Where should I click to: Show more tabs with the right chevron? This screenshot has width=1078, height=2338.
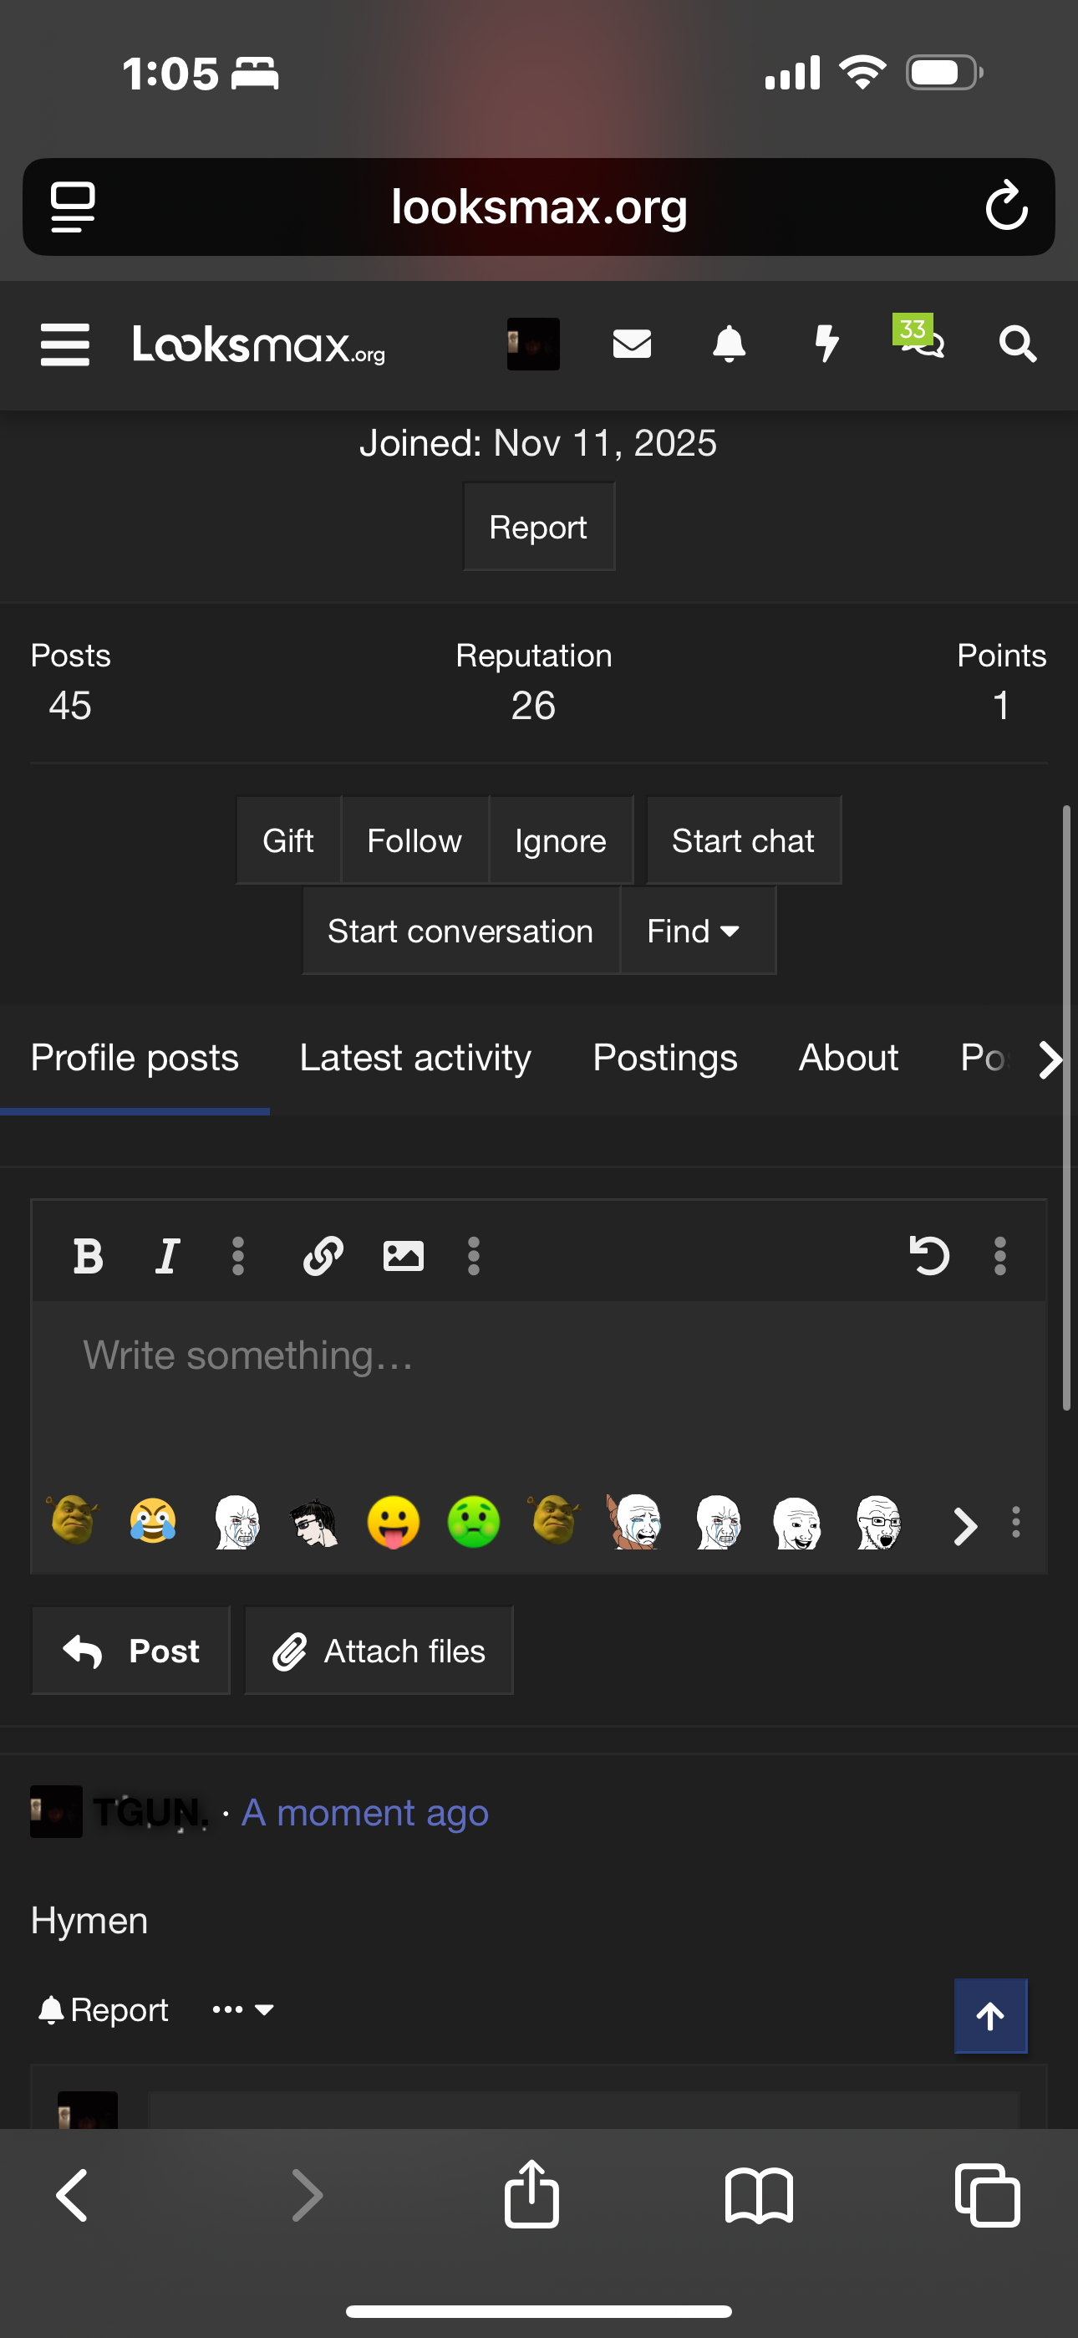(1049, 1059)
